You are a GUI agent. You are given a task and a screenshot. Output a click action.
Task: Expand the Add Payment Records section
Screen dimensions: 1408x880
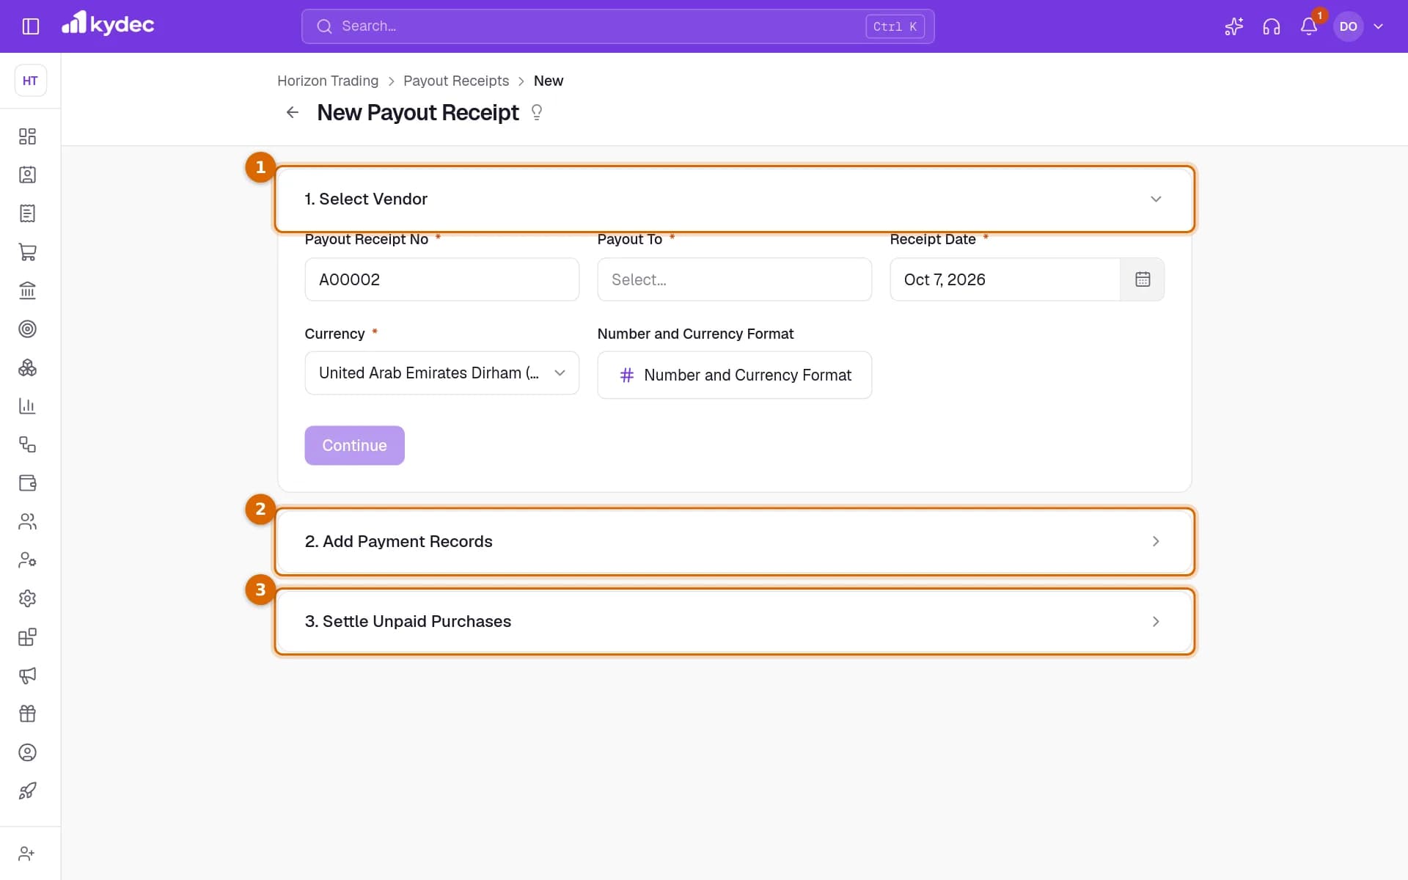tap(735, 541)
